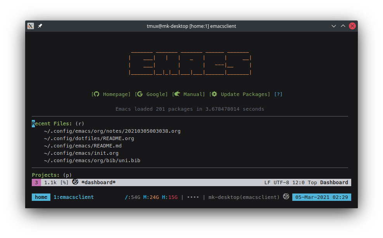Expand the Projects section heading
Viewport: 383px width, 238px height.
46,175
